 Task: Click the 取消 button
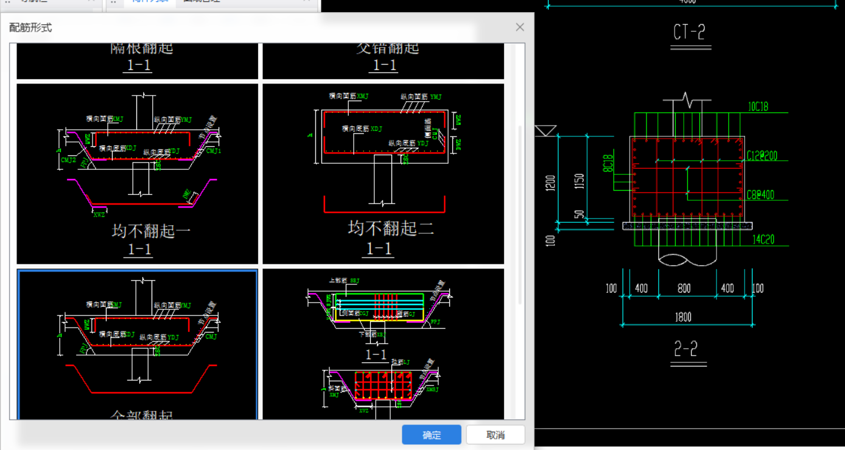point(496,435)
